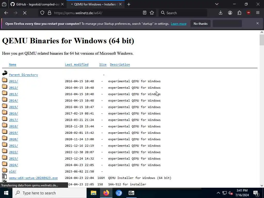The height and width of the screenshot is (198, 264).
Task: Open a new tab
Action: point(129,4)
